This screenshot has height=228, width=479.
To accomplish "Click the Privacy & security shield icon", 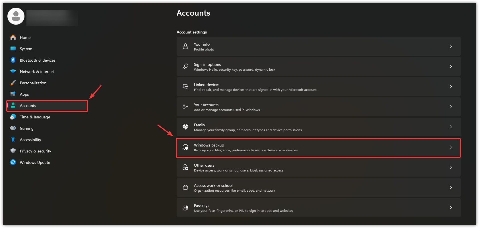I will tap(13, 151).
